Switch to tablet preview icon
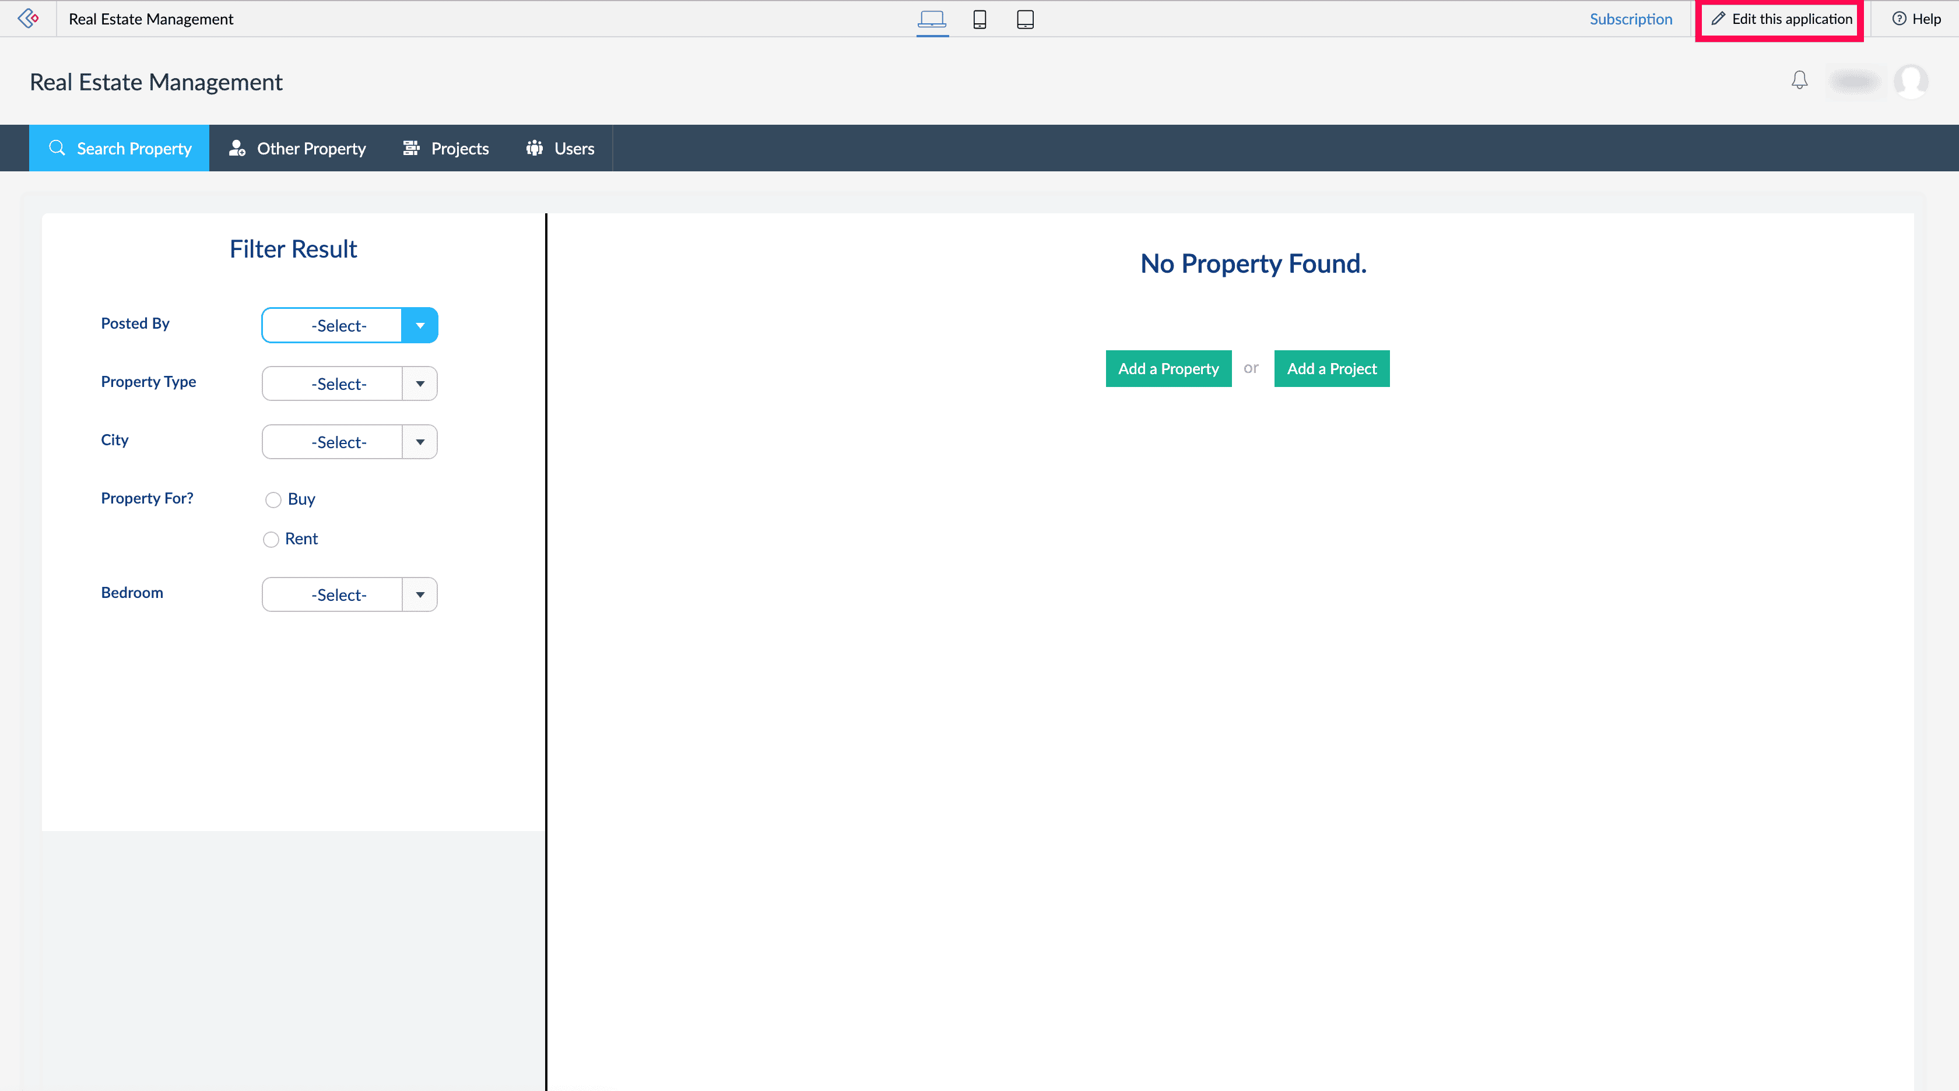Image resolution: width=1959 pixels, height=1091 pixels. click(1024, 19)
